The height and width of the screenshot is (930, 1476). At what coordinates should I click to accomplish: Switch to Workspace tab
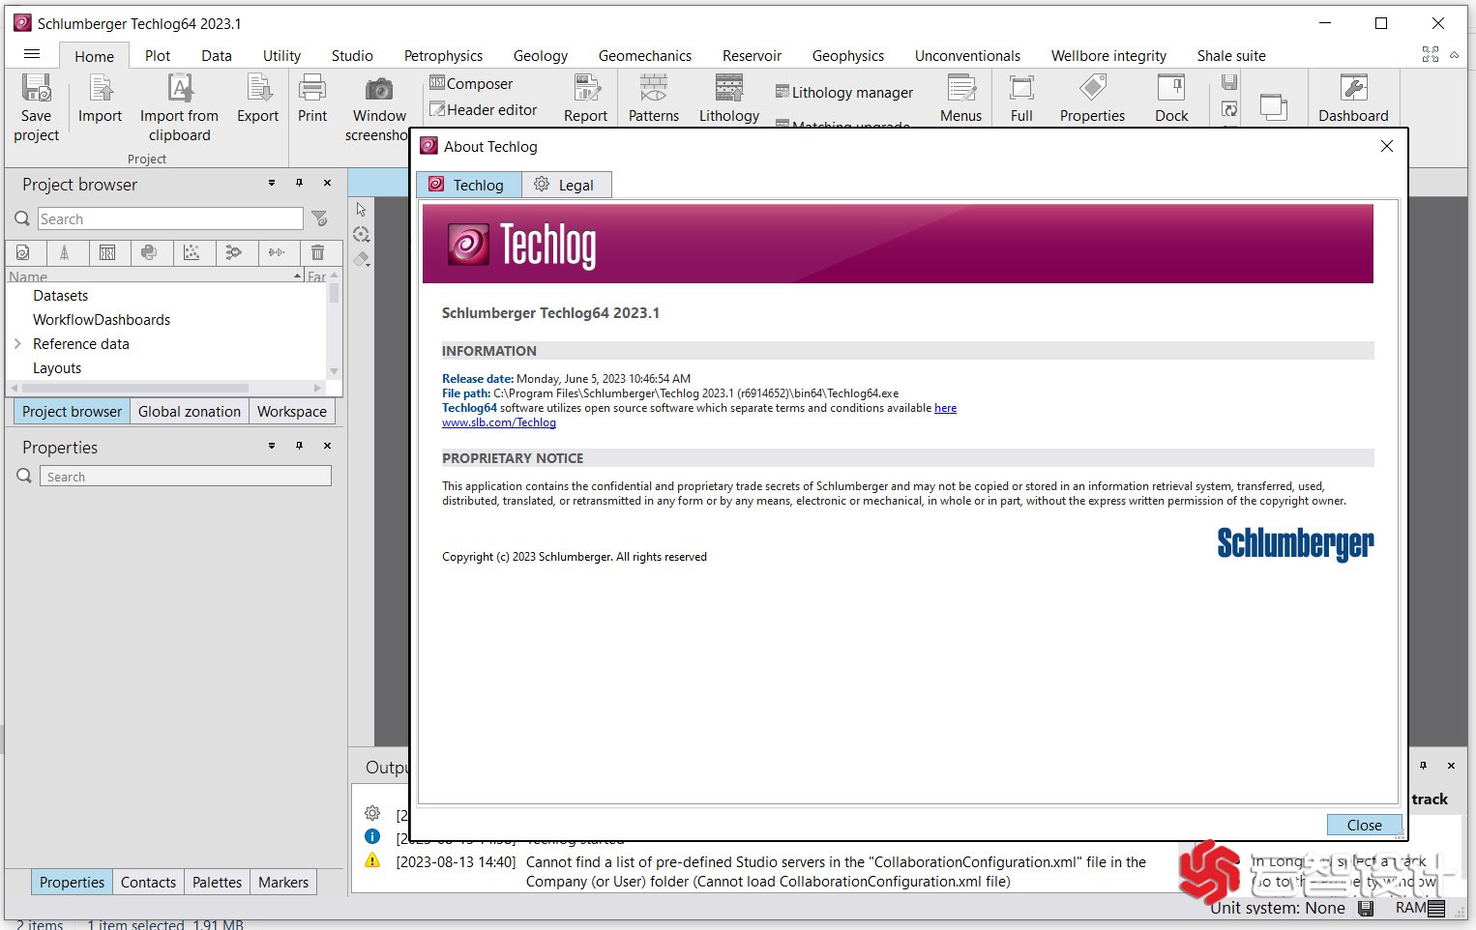(x=292, y=412)
